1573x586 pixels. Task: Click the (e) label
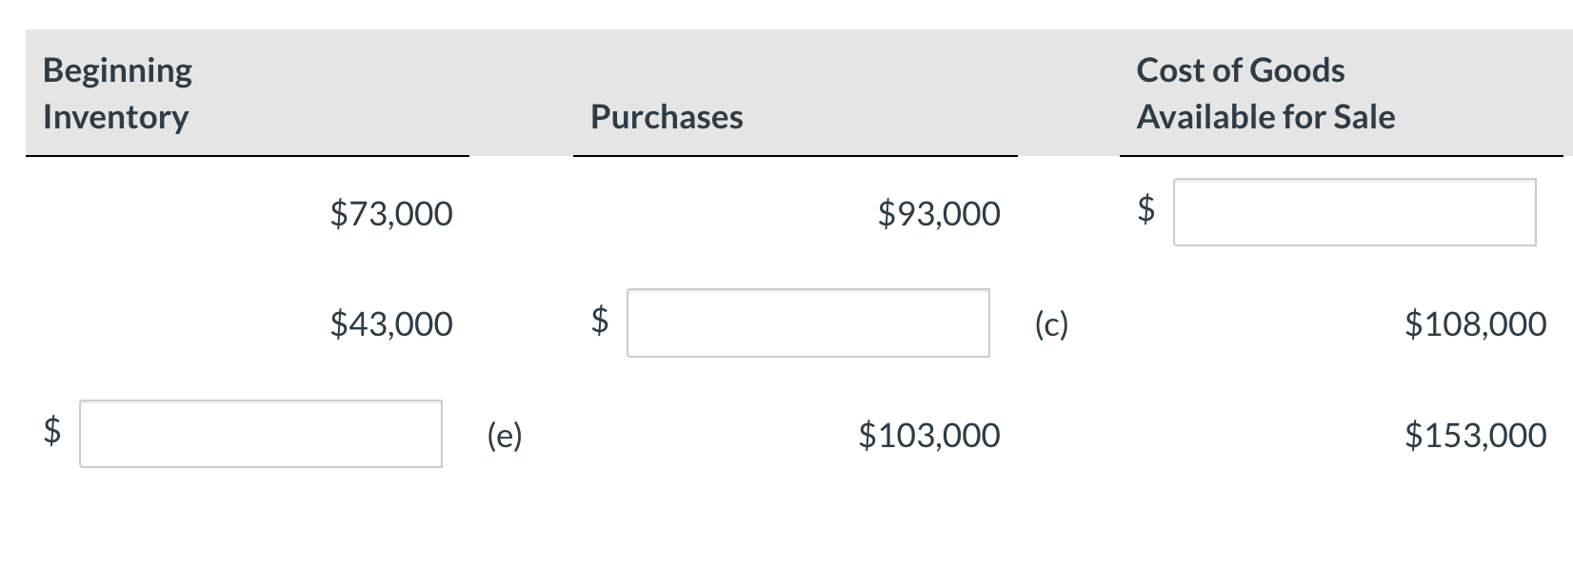tap(505, 436)
